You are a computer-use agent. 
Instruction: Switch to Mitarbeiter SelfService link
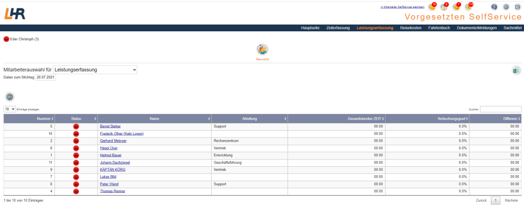402,7
